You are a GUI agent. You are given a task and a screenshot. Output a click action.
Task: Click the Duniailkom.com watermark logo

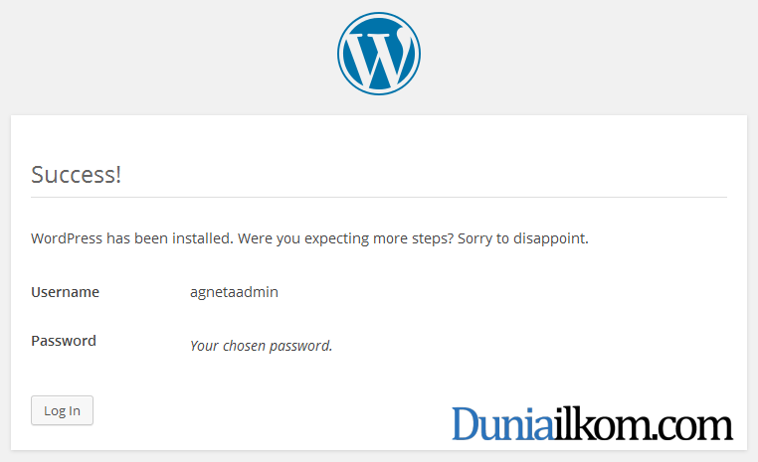(x=592, y=423)
